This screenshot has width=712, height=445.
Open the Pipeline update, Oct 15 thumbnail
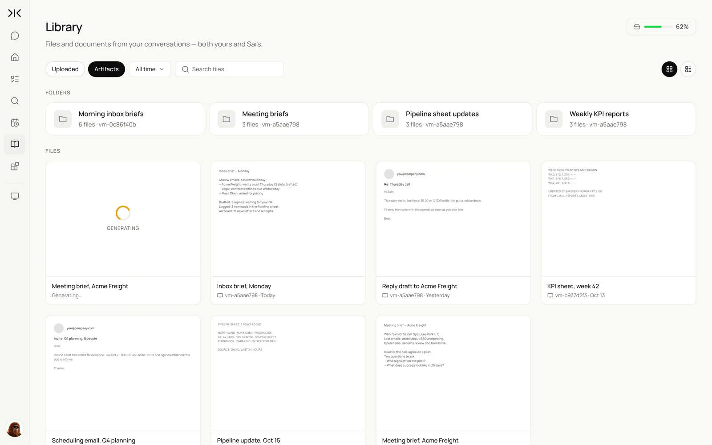coord(288,373)
